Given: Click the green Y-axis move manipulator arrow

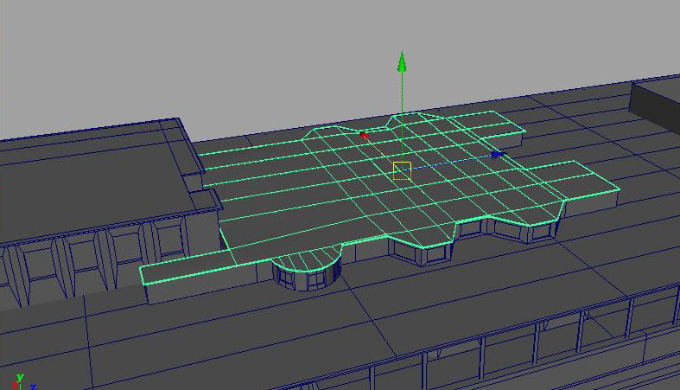Looking at the screenshot, I should [x=402, y=62].
